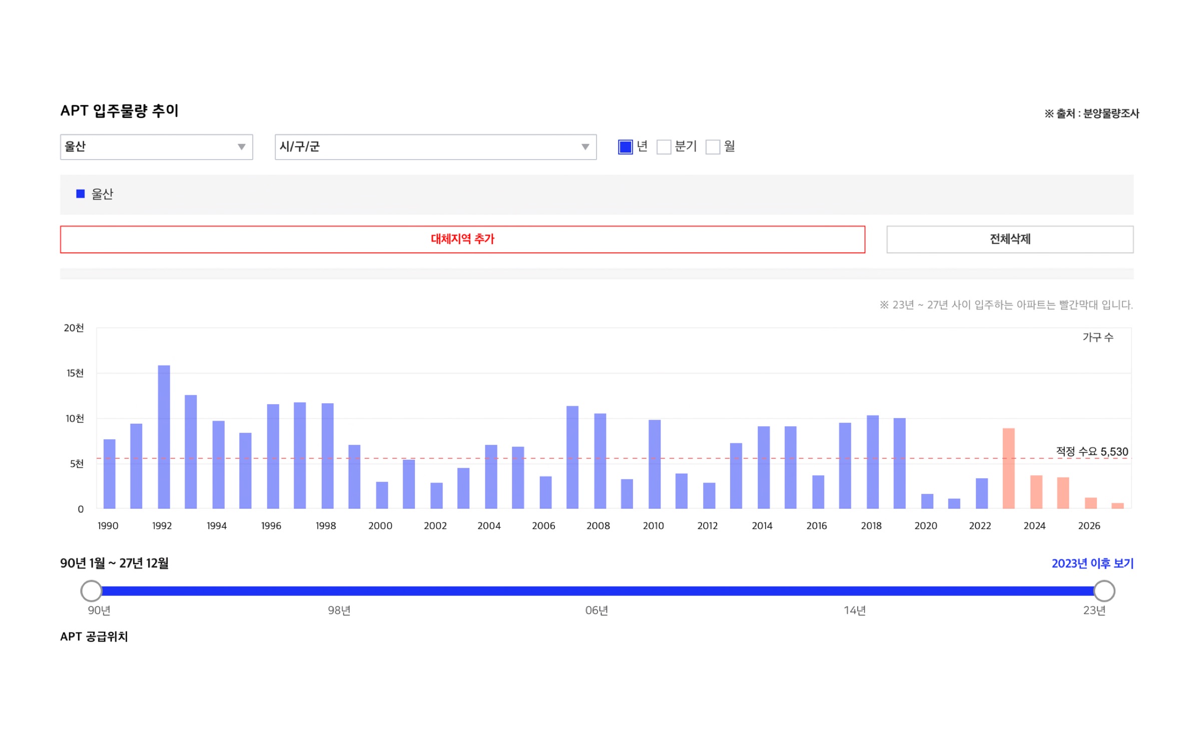Enable the 월 (month) checkbox
Image resolution: width=1194 pixels, height=746 pixels.
pyautogui.click(x=712, y=147)
